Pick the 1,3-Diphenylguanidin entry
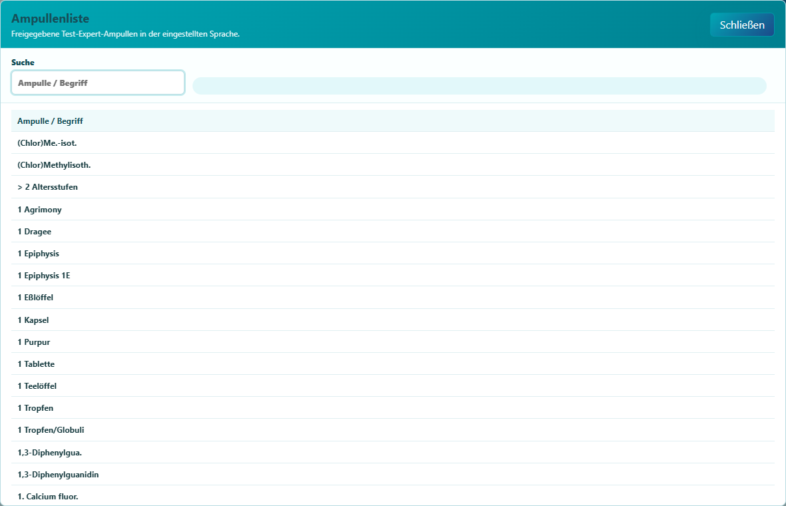Screen dimensions: 786x506 click(393, 475)
